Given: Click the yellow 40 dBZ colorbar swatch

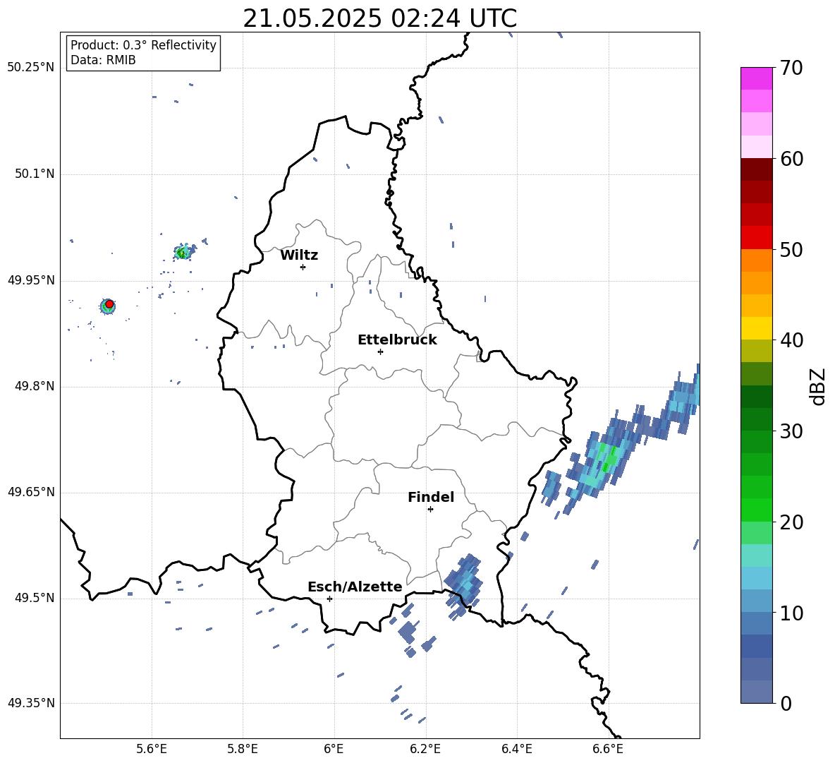Looking at the screenshot, I should click(x=756, y=328).
